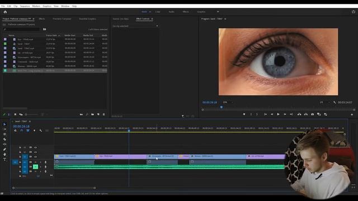
Task: Select the Selection arrow tool
Action: point(4,124)
